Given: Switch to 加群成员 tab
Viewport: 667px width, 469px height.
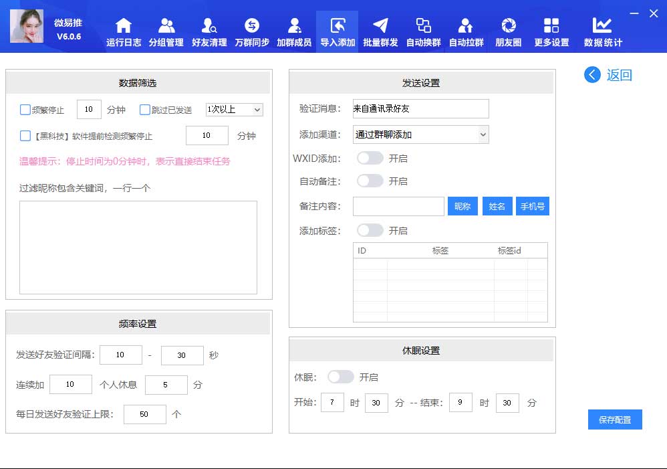Looking at the screenshot, I should (294, 32).
